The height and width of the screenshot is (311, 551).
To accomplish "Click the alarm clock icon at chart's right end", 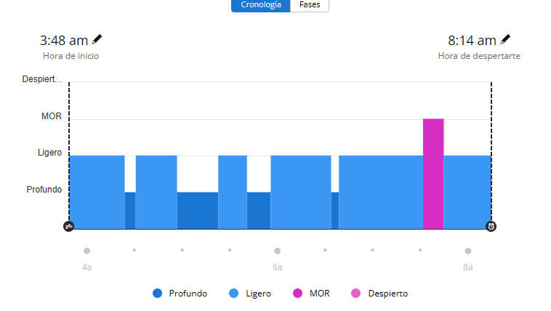I will [x=491, y=226].
